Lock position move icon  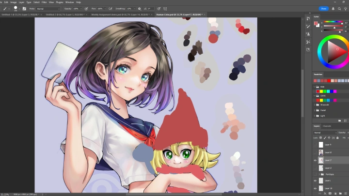[329, 138]
